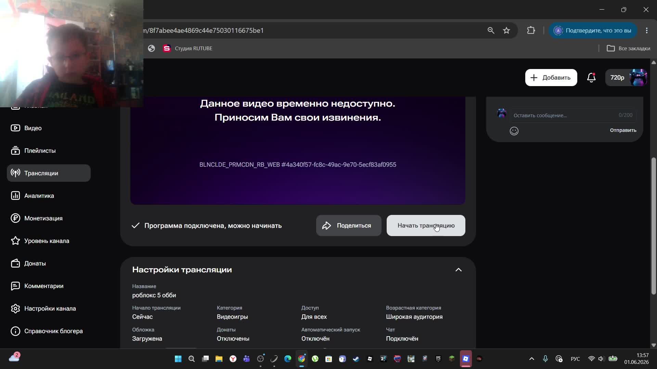Open Студия RUTUBE bookmark
This screenshot has height=369, width=657.
(x=188, y=49)
